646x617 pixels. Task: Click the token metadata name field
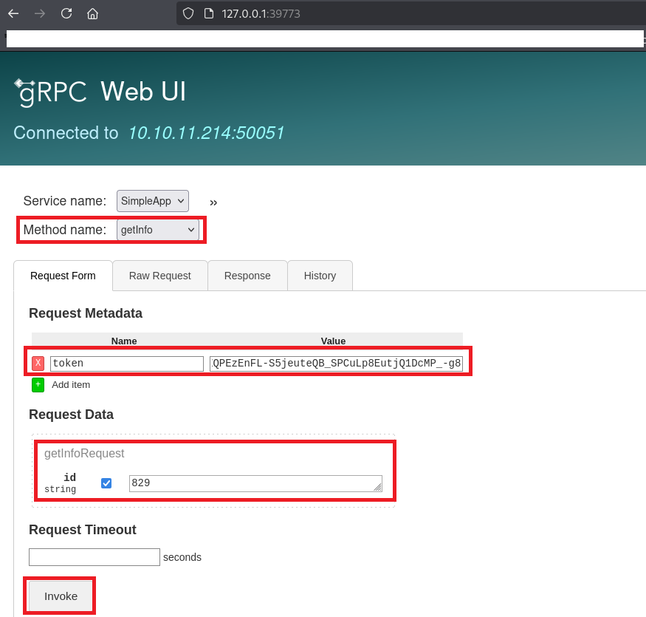(x=126, y=364)
